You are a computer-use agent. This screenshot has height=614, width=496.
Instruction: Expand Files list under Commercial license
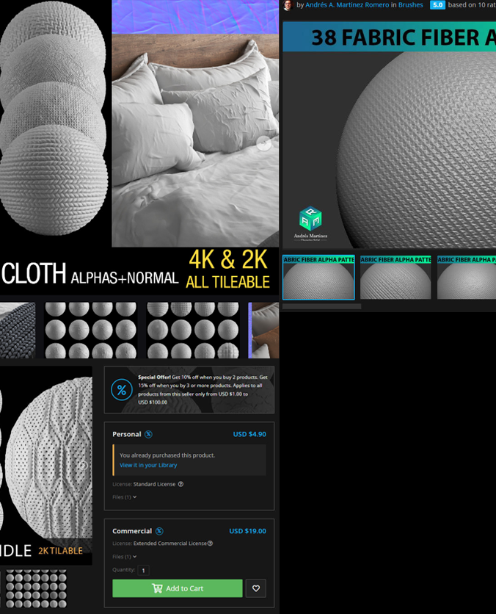point(125,557)
